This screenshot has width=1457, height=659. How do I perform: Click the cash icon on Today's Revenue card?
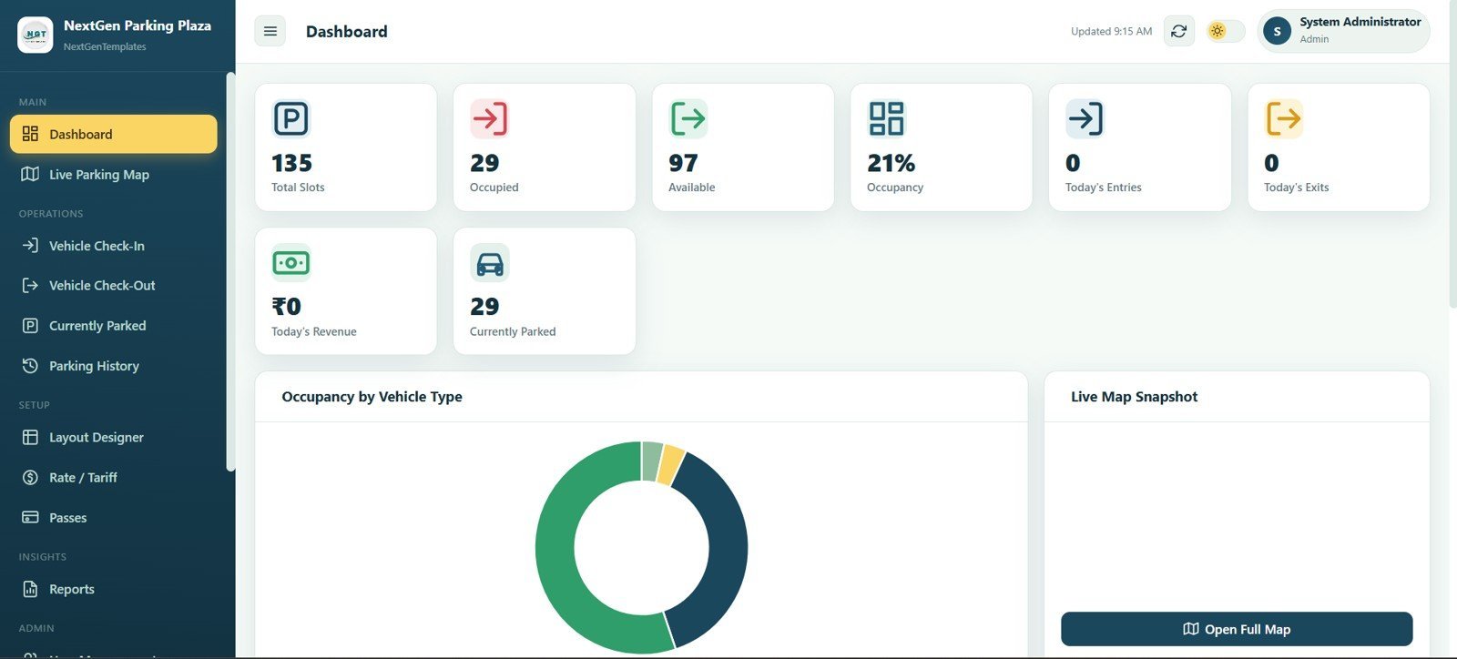click(x=290, y=263)
